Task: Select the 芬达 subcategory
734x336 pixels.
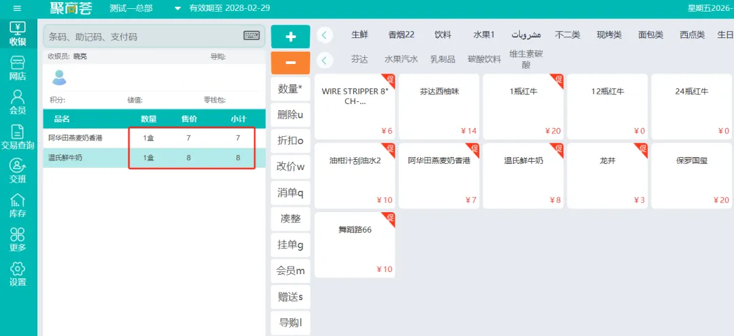Action: [x=360, y=60]
